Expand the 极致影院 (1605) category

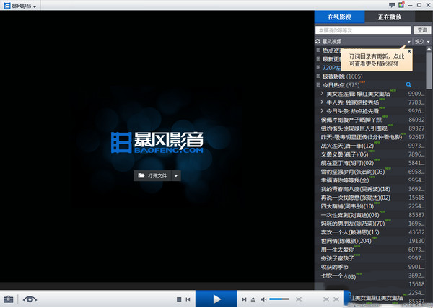[x=318, y=76]
